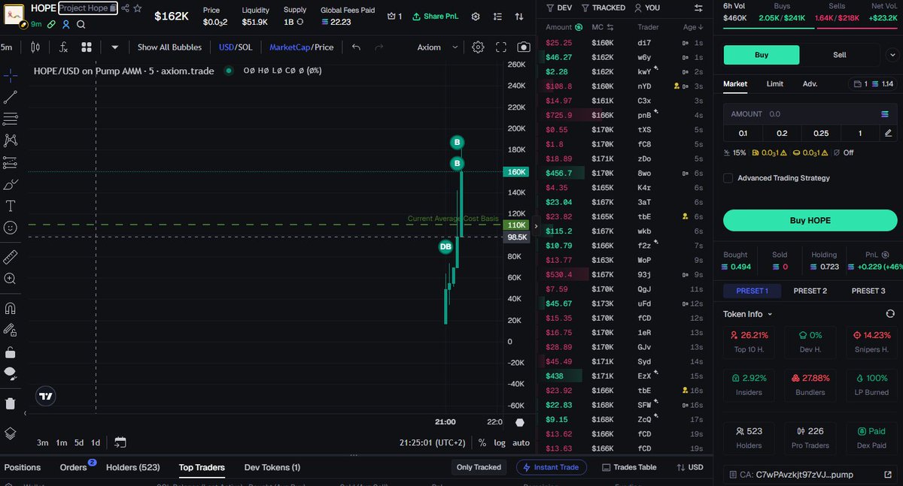Star the HOPE token as favorite
The width and height of the screenshot is (903, 486).
coord(138,8)
